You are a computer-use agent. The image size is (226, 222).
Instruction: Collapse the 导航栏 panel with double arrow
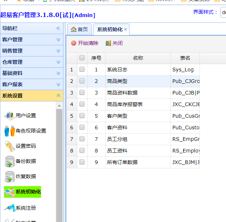58,28
